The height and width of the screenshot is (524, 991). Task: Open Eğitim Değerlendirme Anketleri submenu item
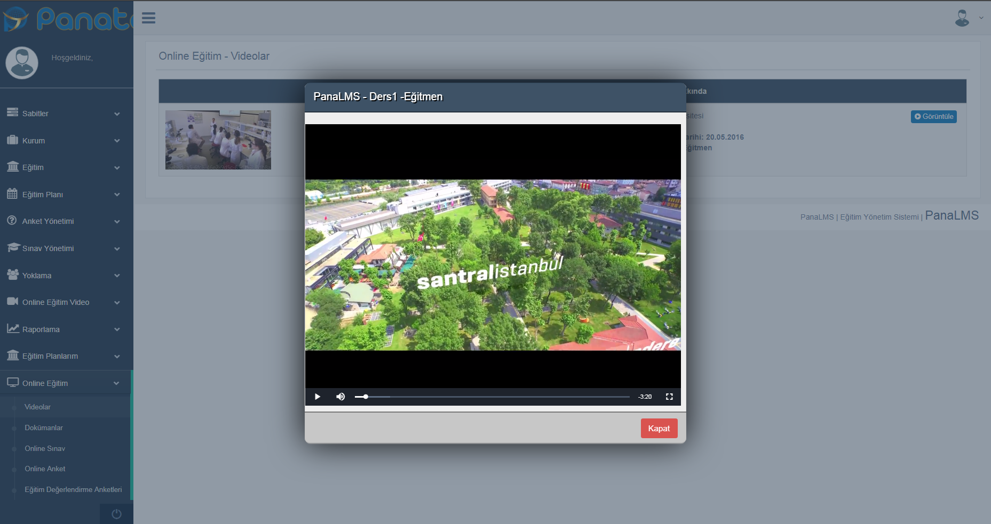pos(73,489)
